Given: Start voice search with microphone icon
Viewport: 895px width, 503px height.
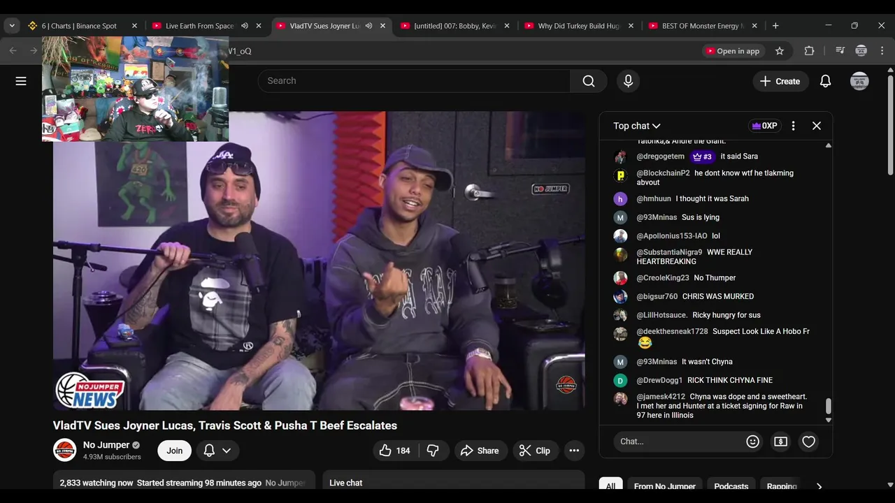Looking at the screenshot, I should 628,81.
